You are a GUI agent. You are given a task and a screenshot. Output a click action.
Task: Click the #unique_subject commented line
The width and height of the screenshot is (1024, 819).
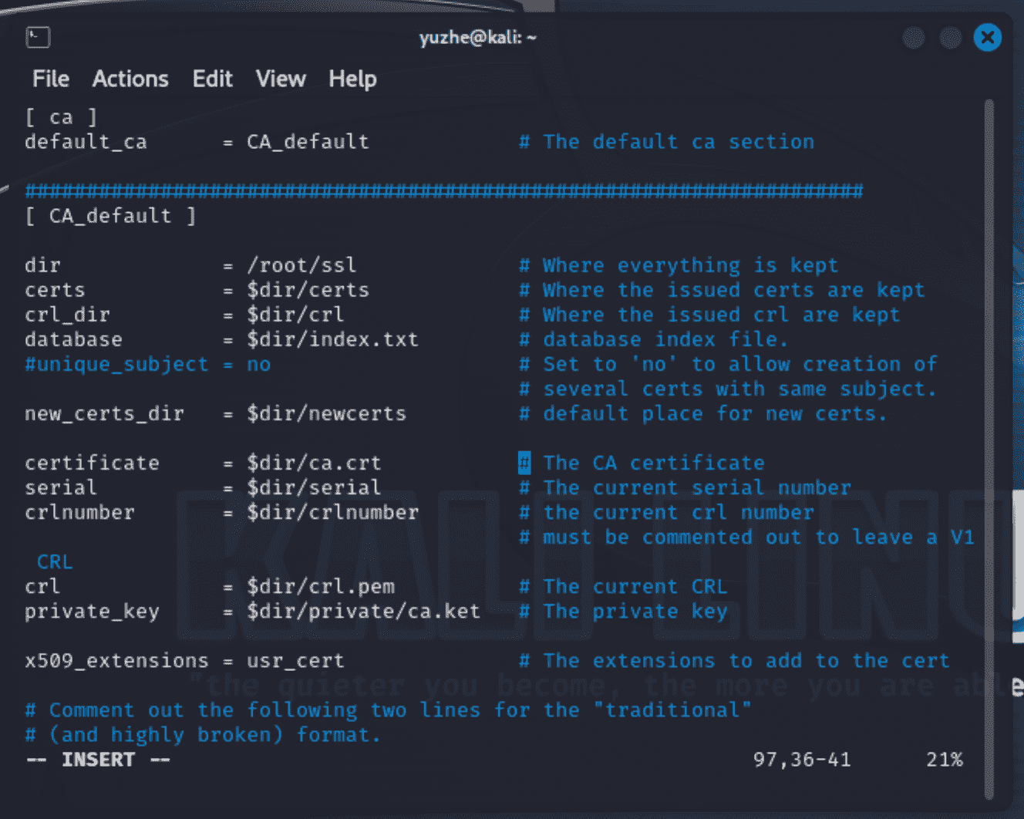pos(116,364)
